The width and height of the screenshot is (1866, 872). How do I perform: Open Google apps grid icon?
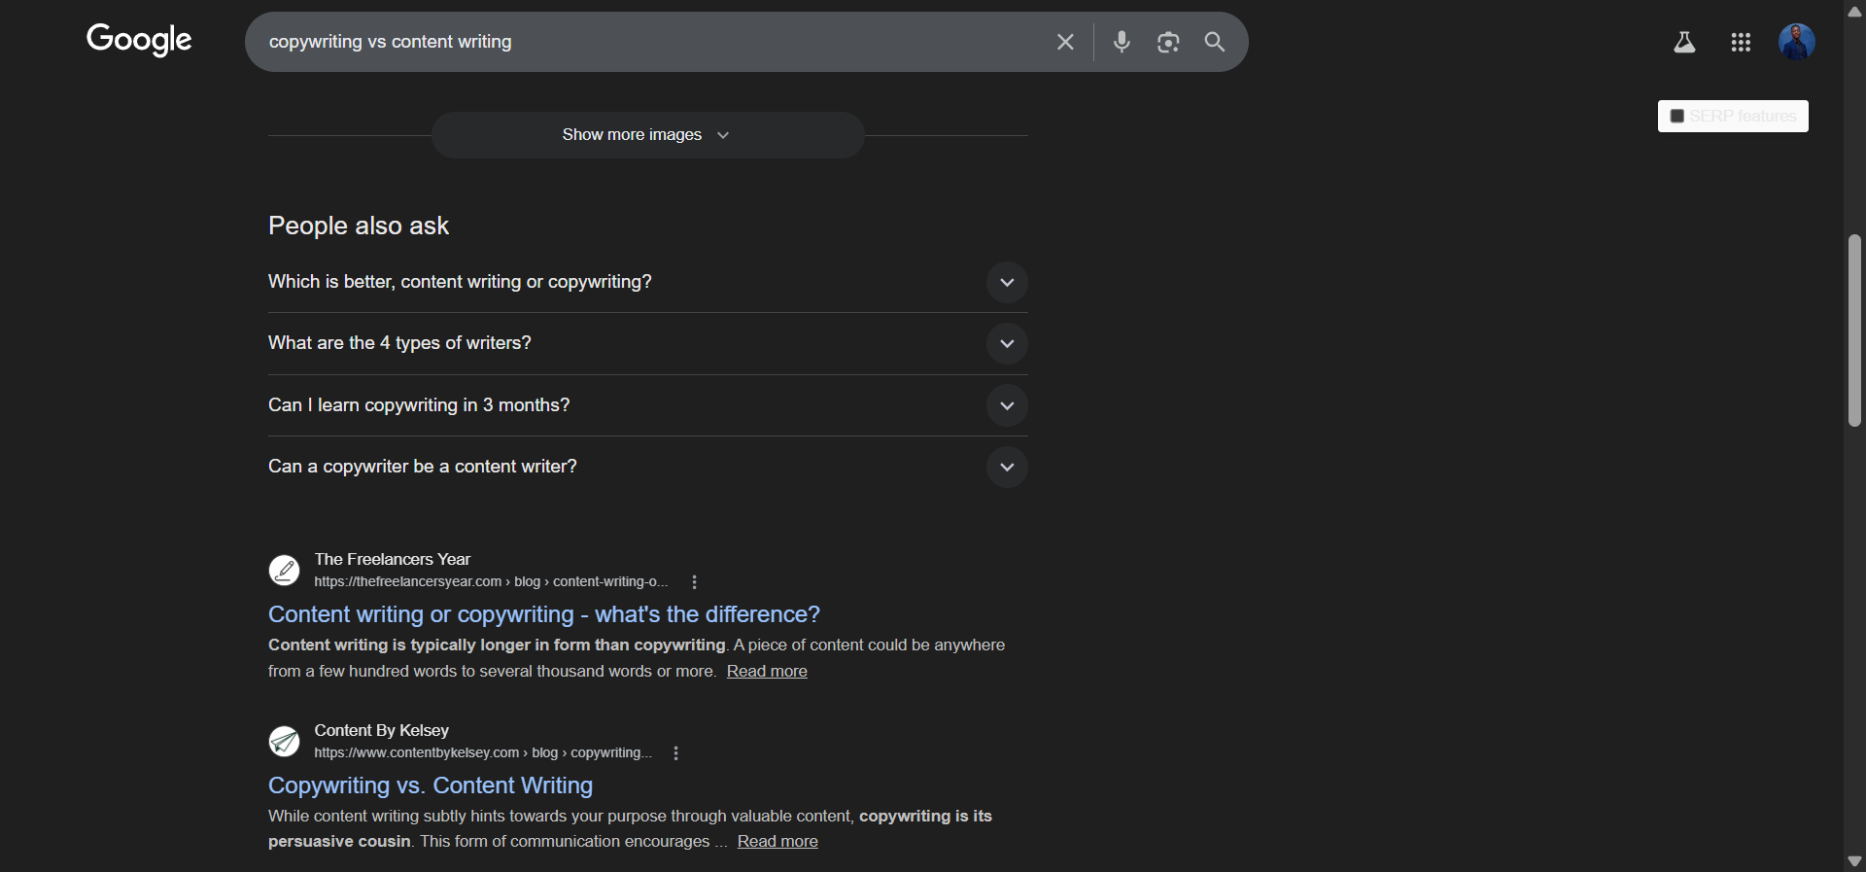click(x=1741, y=42)
